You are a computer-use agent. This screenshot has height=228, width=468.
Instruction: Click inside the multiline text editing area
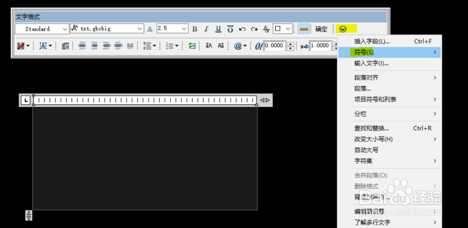click(145, 158)
